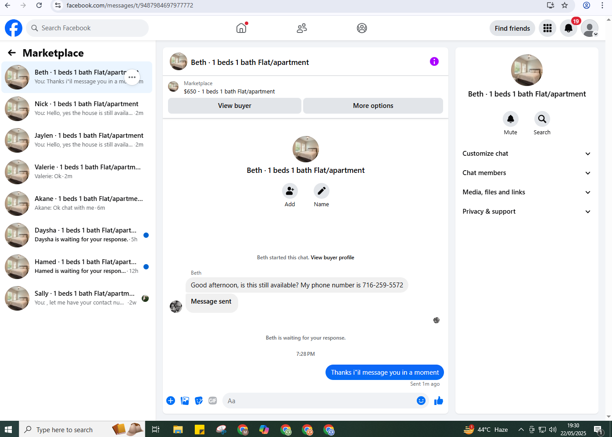Screen dimensions: 612x437
Task: View site information in the address bar
Action: click(x=57, y=5)
